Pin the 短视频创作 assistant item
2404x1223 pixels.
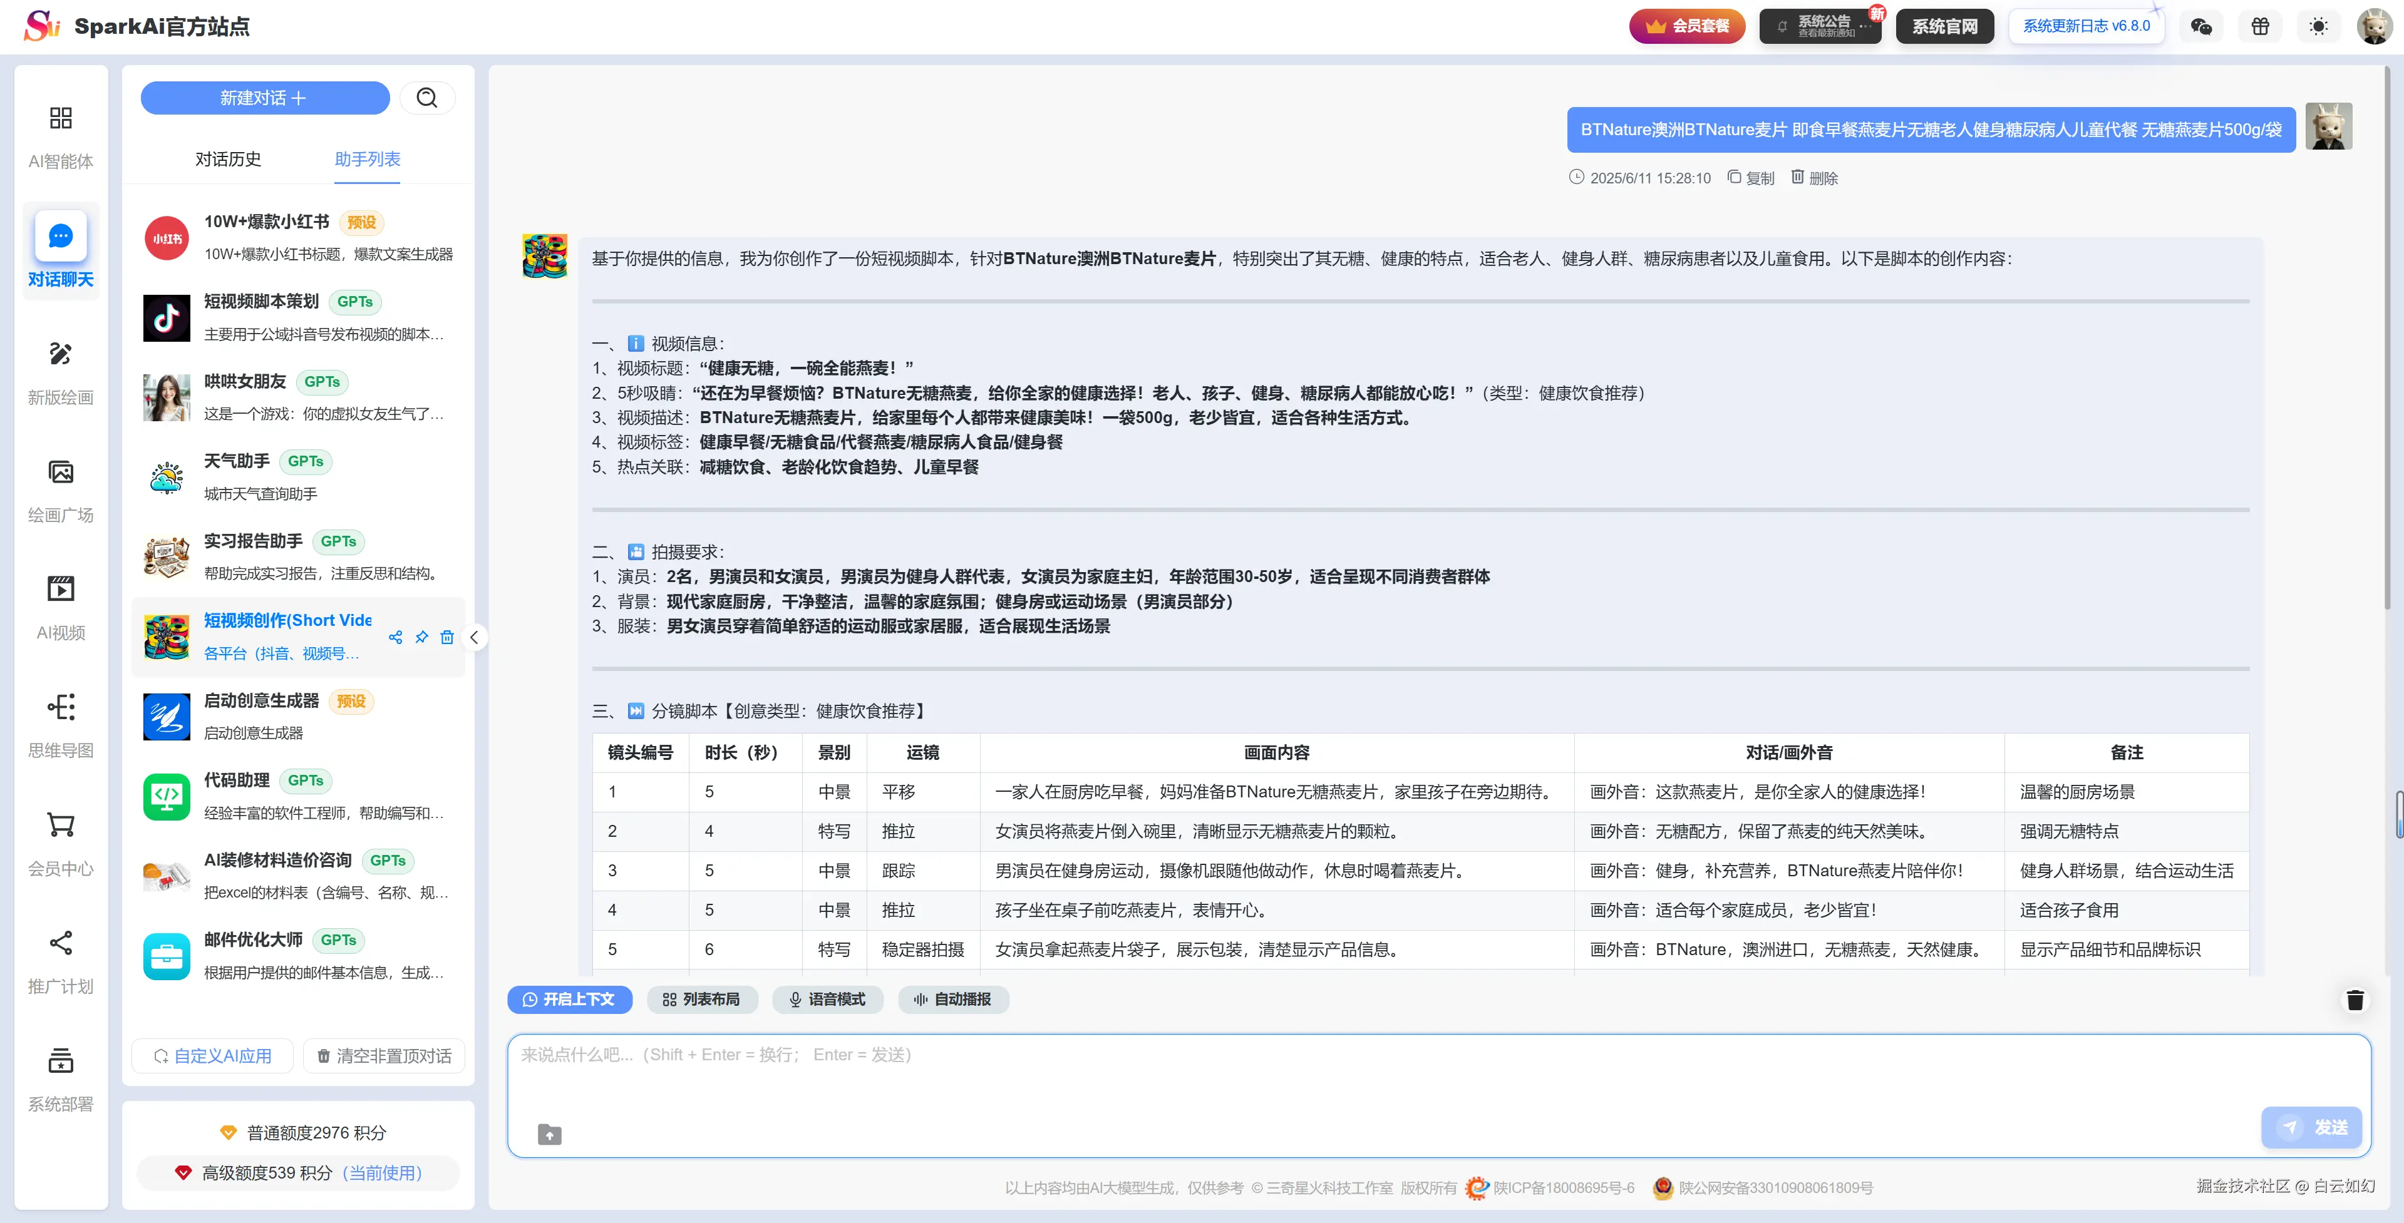(422, 637)
